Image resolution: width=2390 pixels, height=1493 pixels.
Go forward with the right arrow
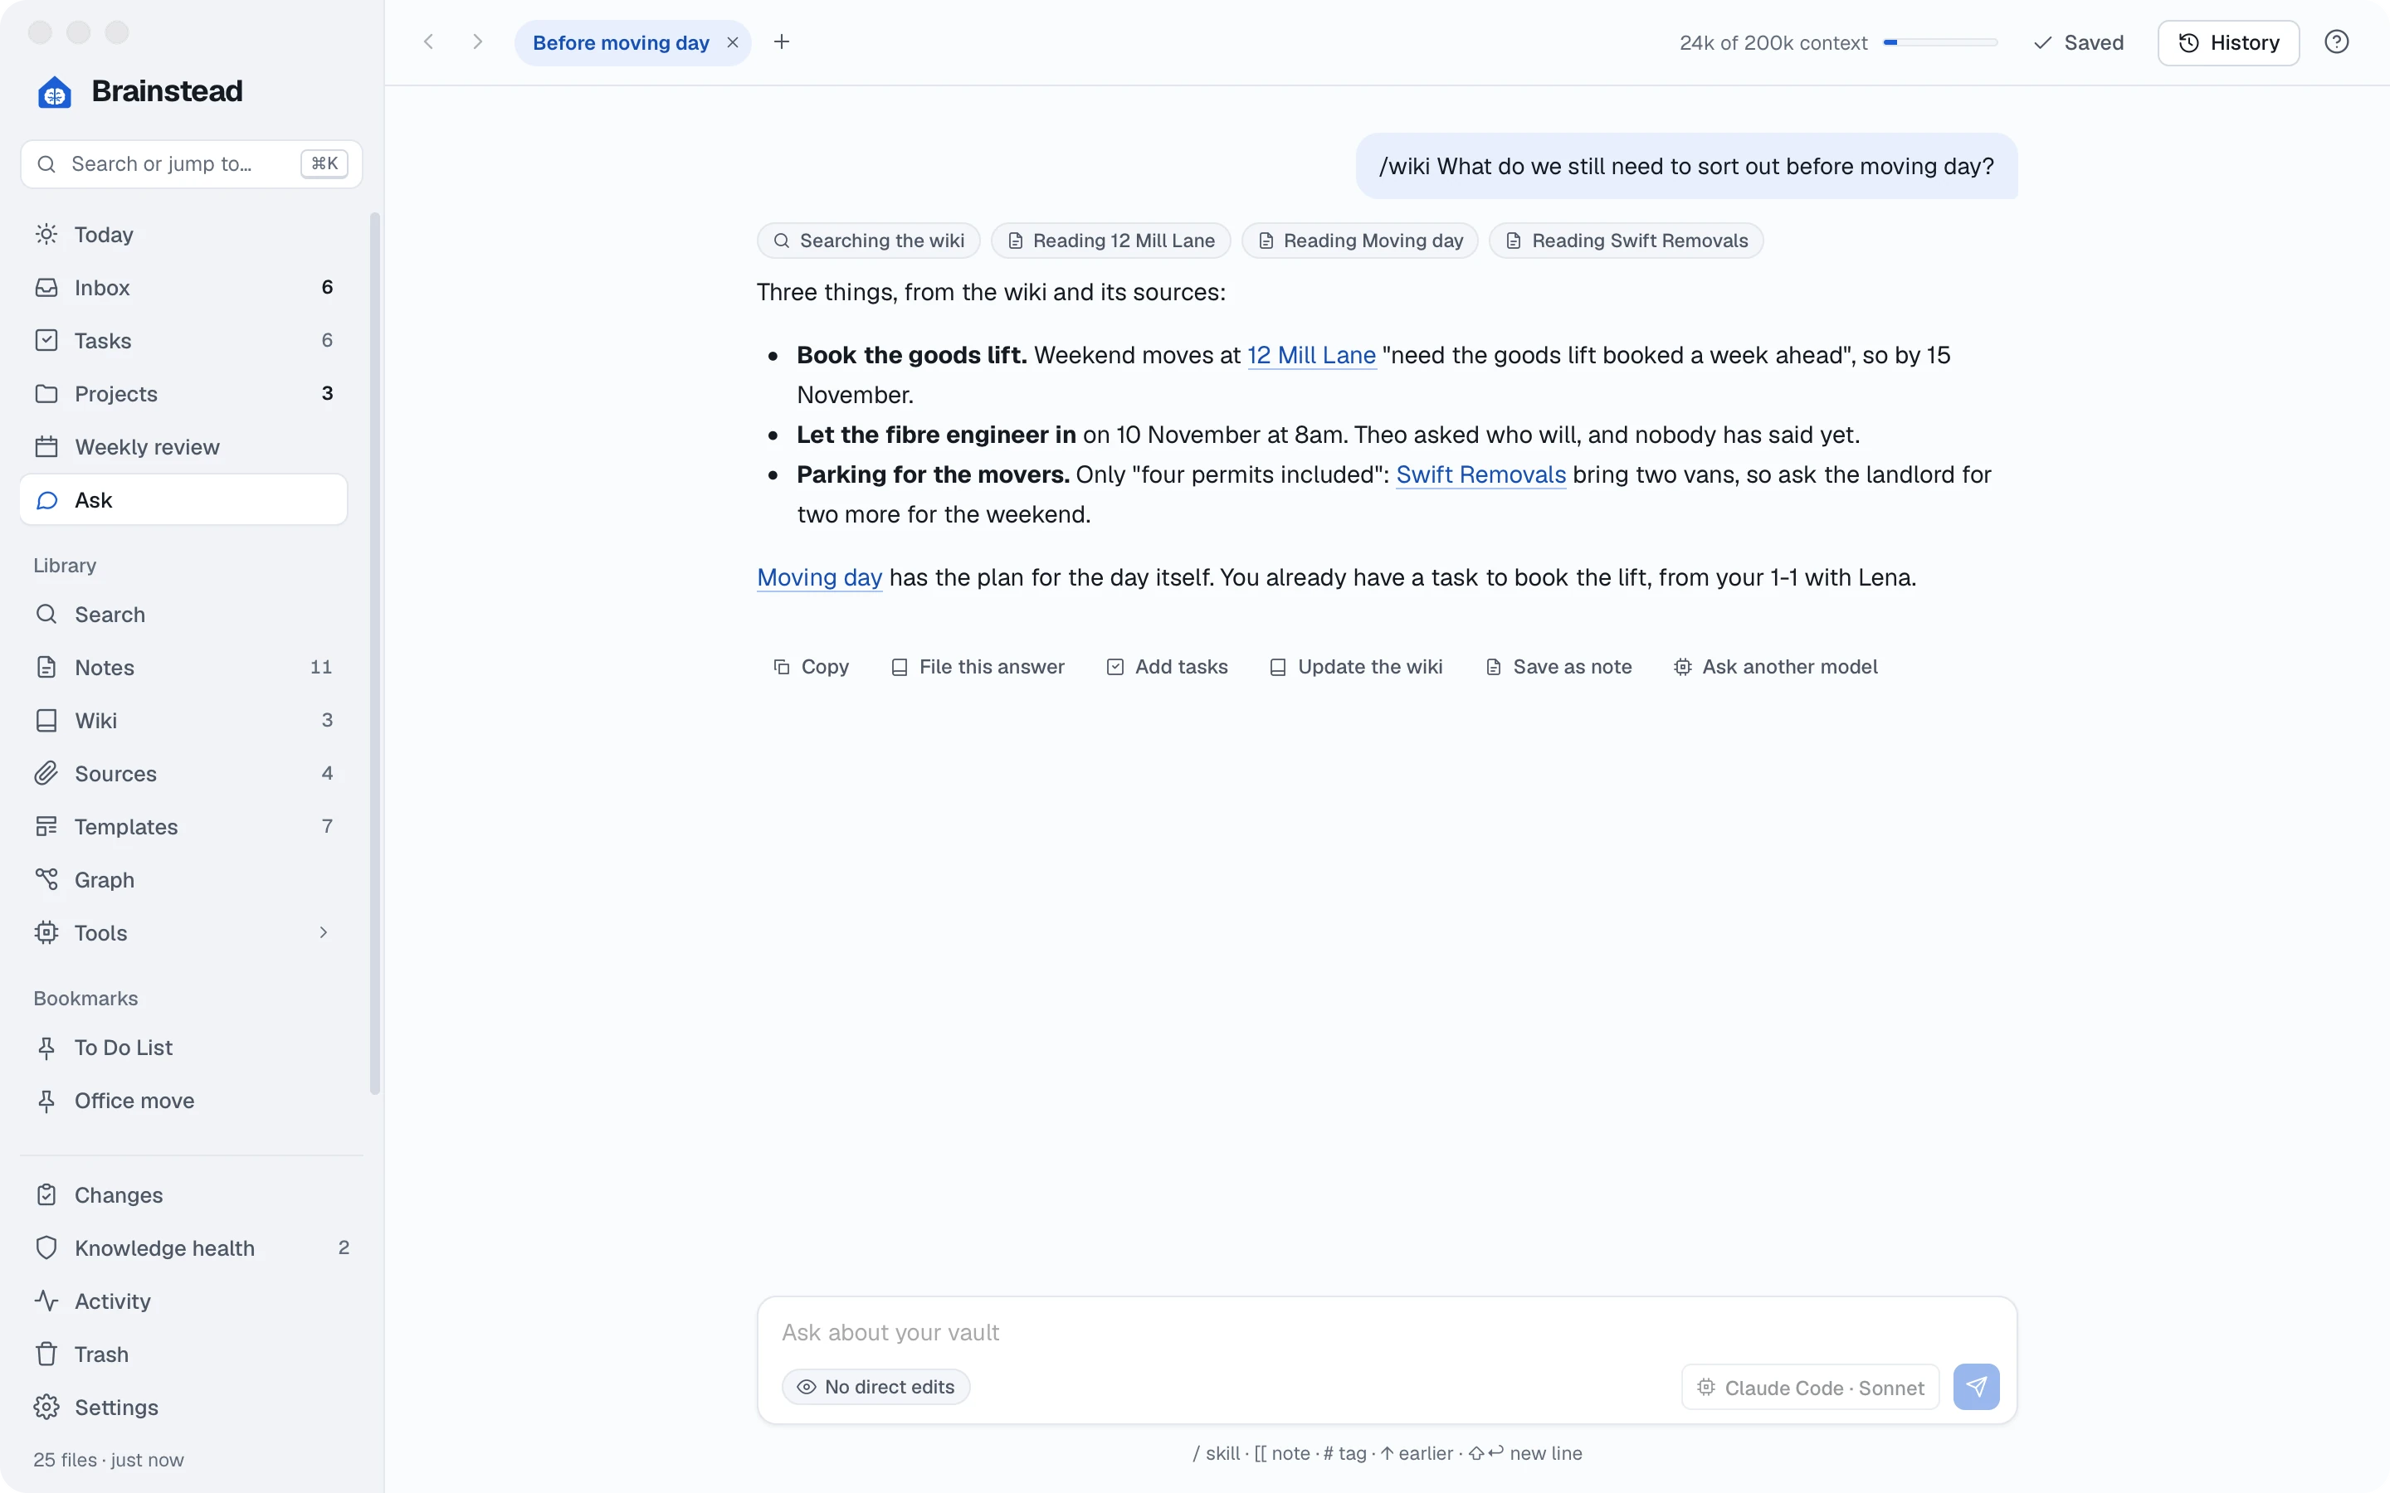(x=477, y=42)
